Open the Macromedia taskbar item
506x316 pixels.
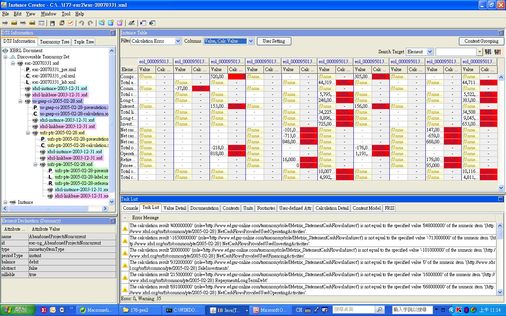click(x=96, y=310)
